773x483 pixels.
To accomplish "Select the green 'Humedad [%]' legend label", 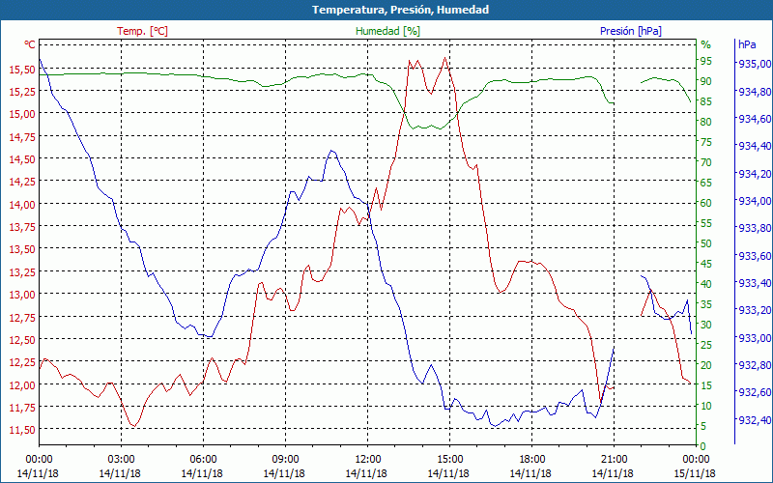I will pos(388,31).
